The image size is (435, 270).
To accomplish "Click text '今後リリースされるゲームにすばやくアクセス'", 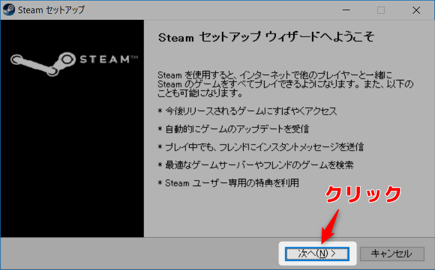I will pos(251,111).
